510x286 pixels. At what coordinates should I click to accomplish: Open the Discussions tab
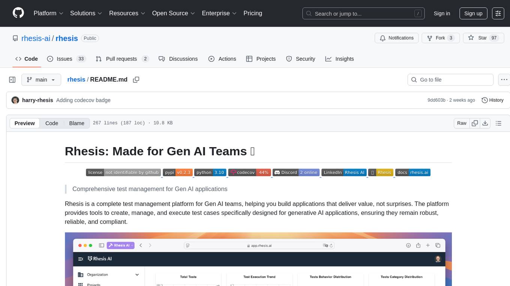pyautogui.click(x=178, y=59)
